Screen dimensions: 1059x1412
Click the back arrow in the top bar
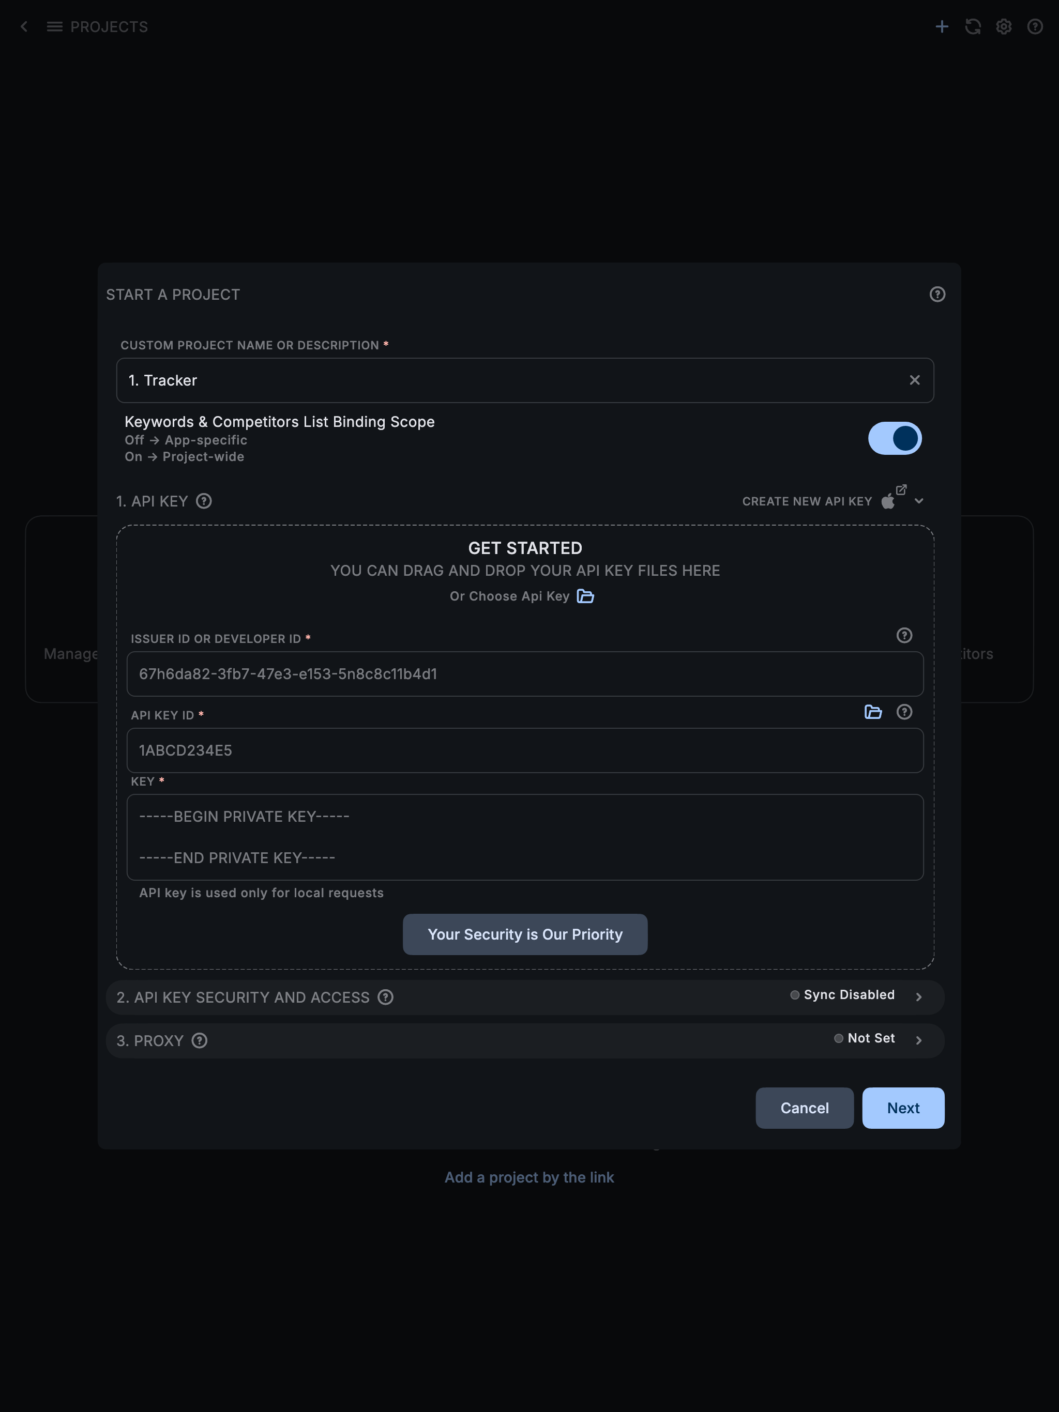pos(24,27)
